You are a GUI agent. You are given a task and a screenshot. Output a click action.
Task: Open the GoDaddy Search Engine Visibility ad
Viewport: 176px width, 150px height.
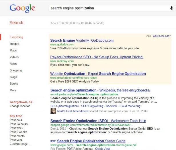tap(82, 40)
